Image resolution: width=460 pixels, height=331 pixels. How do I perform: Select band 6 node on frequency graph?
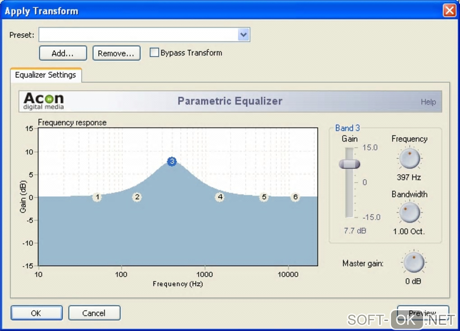[x=295, y=197]
